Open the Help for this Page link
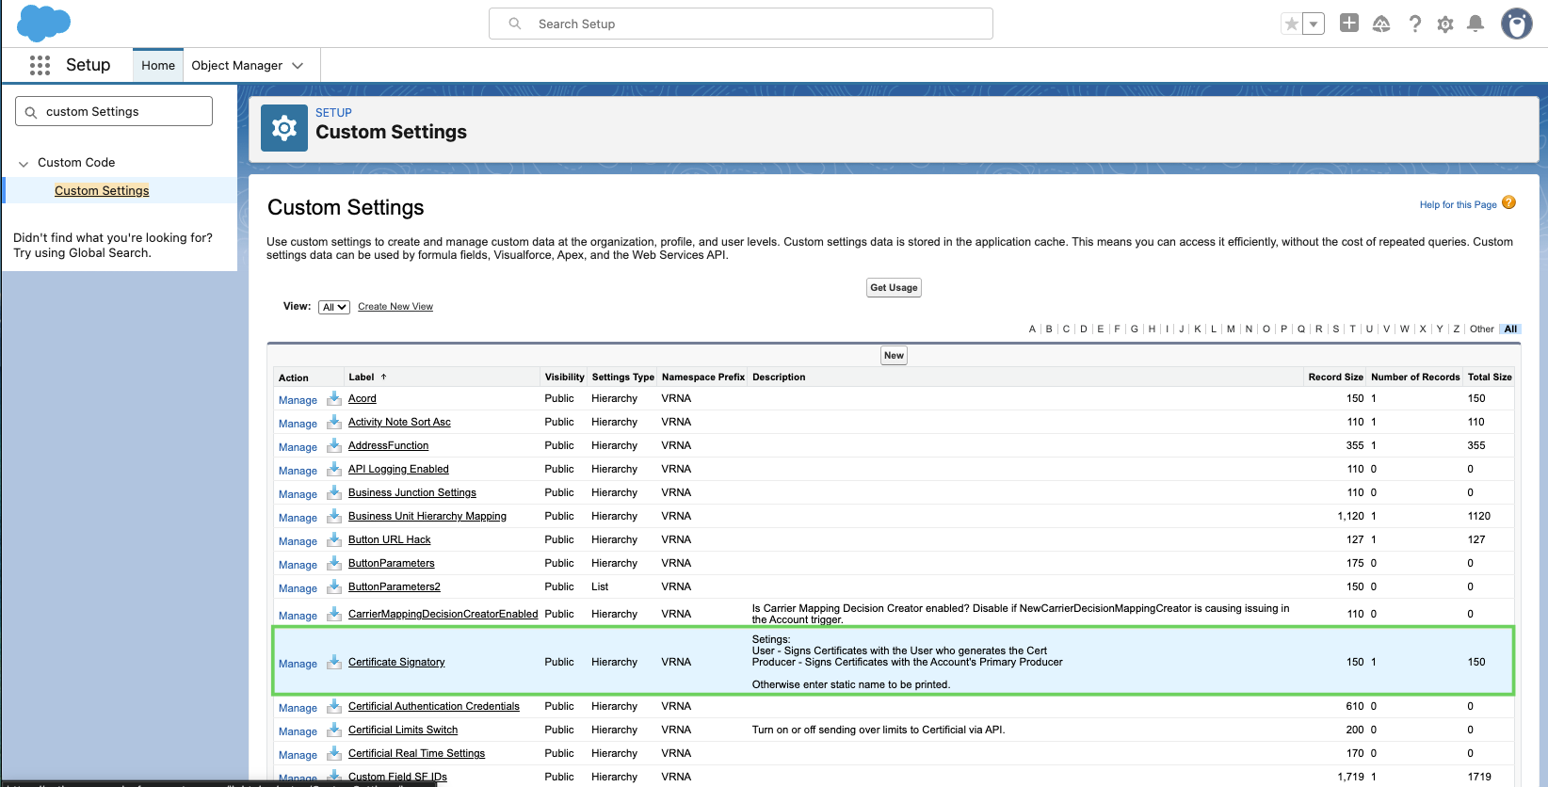 tap(1458, 204)
